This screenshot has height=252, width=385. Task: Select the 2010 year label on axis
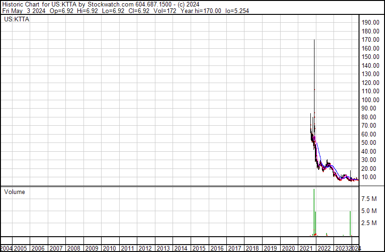[109, 248]
